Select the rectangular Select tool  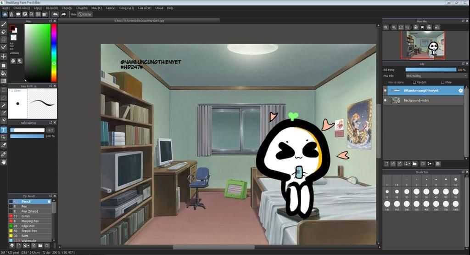4,90
